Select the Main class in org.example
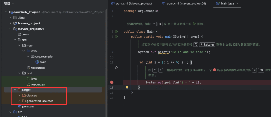271x117 pixels. [x=43, y=62]
